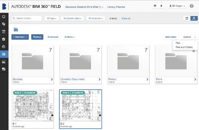Open the notifications bell icon
Viewport: 199px width, 130px height.
(x=161, y=6)
